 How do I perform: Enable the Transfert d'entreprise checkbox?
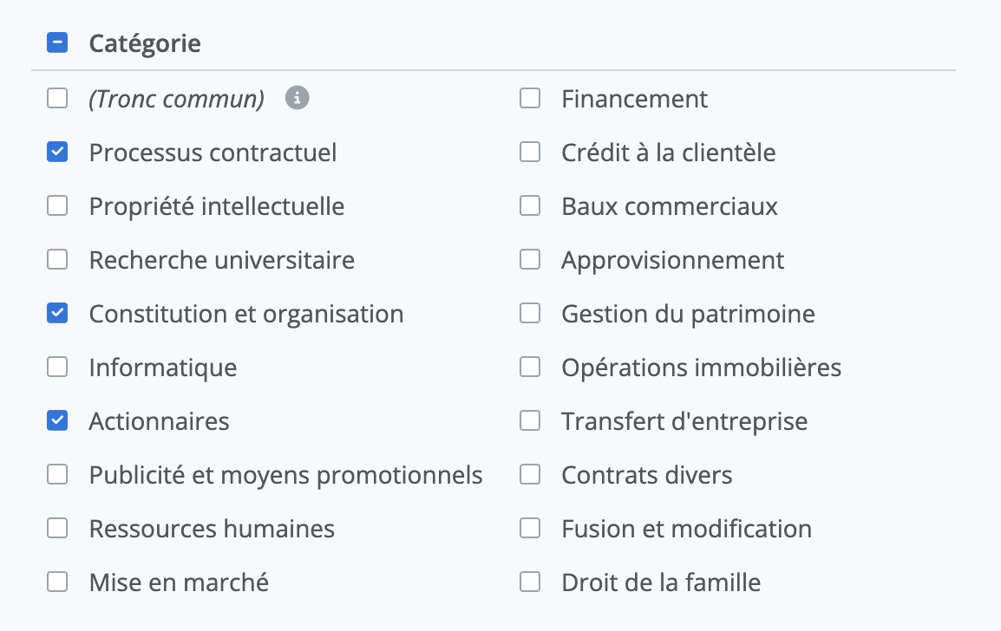[x=530, y=421]
